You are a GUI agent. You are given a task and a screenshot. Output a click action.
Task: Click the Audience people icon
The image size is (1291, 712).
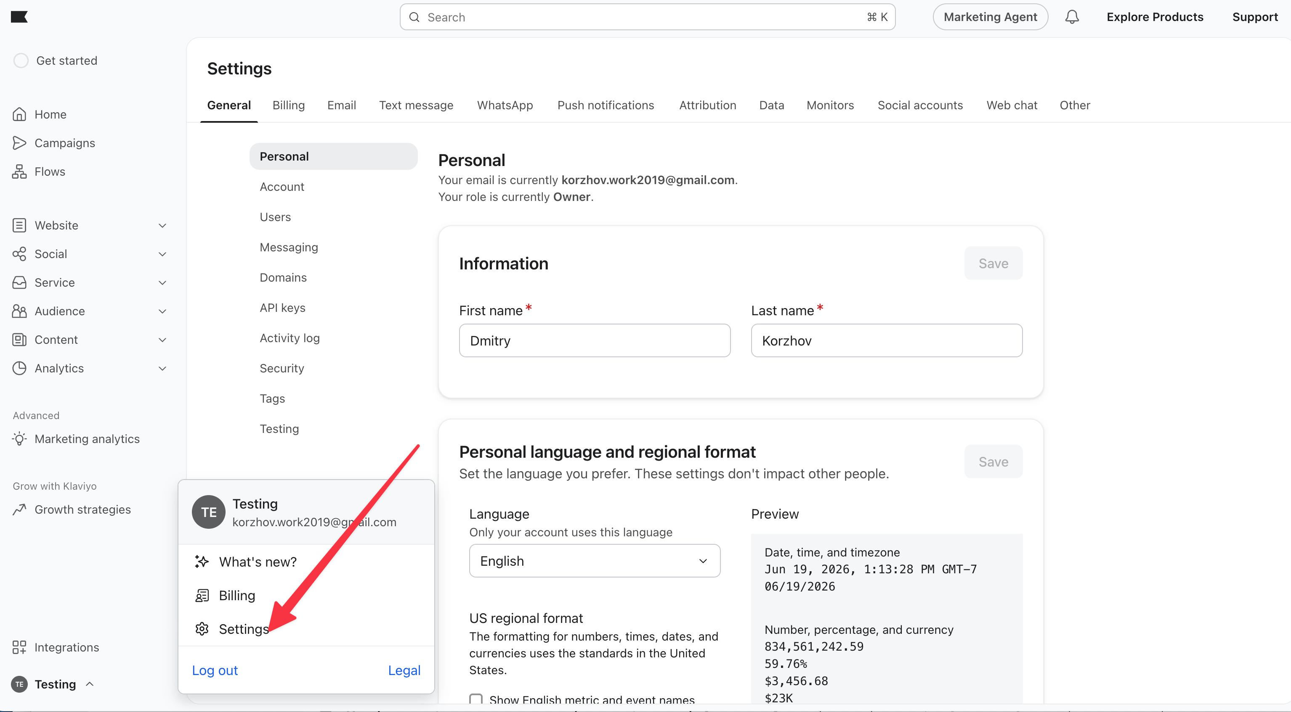coord(19,311)
